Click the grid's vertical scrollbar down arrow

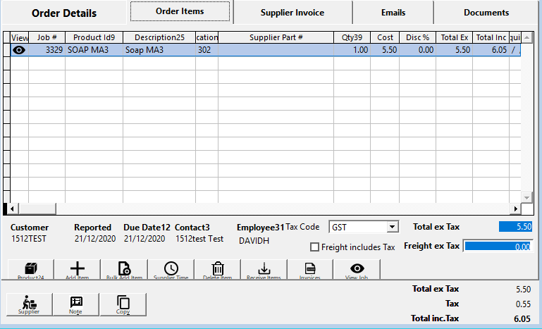526,197
